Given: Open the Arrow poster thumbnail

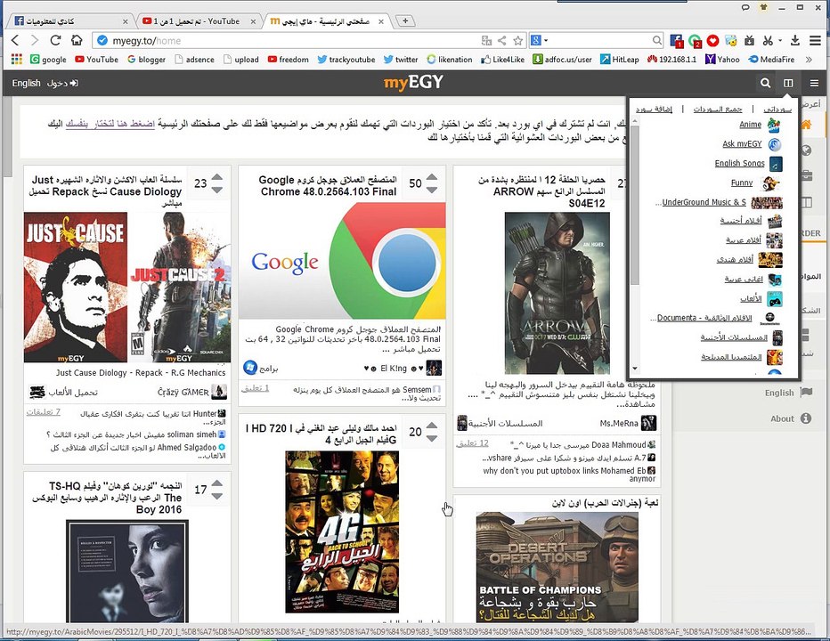Looking at the screenshot, I should click(x=557, y=293).
